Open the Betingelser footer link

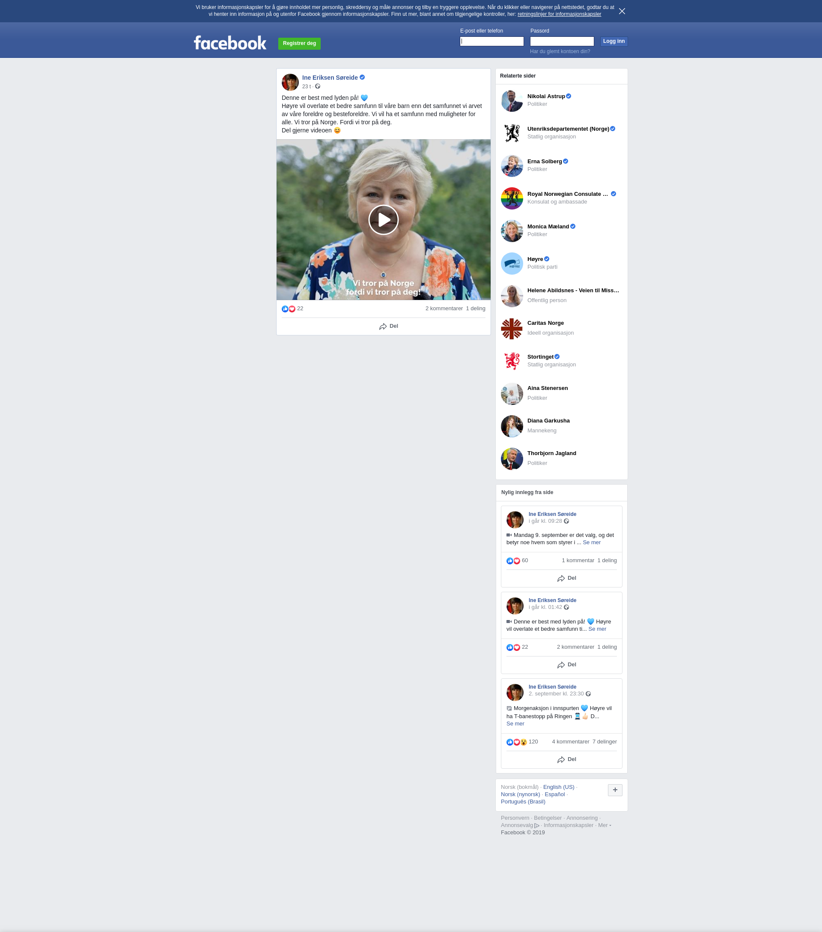(548, 818)
